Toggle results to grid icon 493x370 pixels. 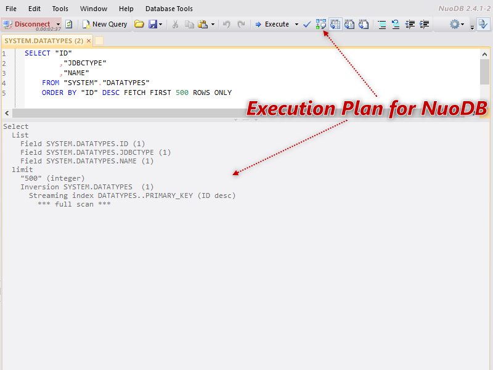click(335, 24)
